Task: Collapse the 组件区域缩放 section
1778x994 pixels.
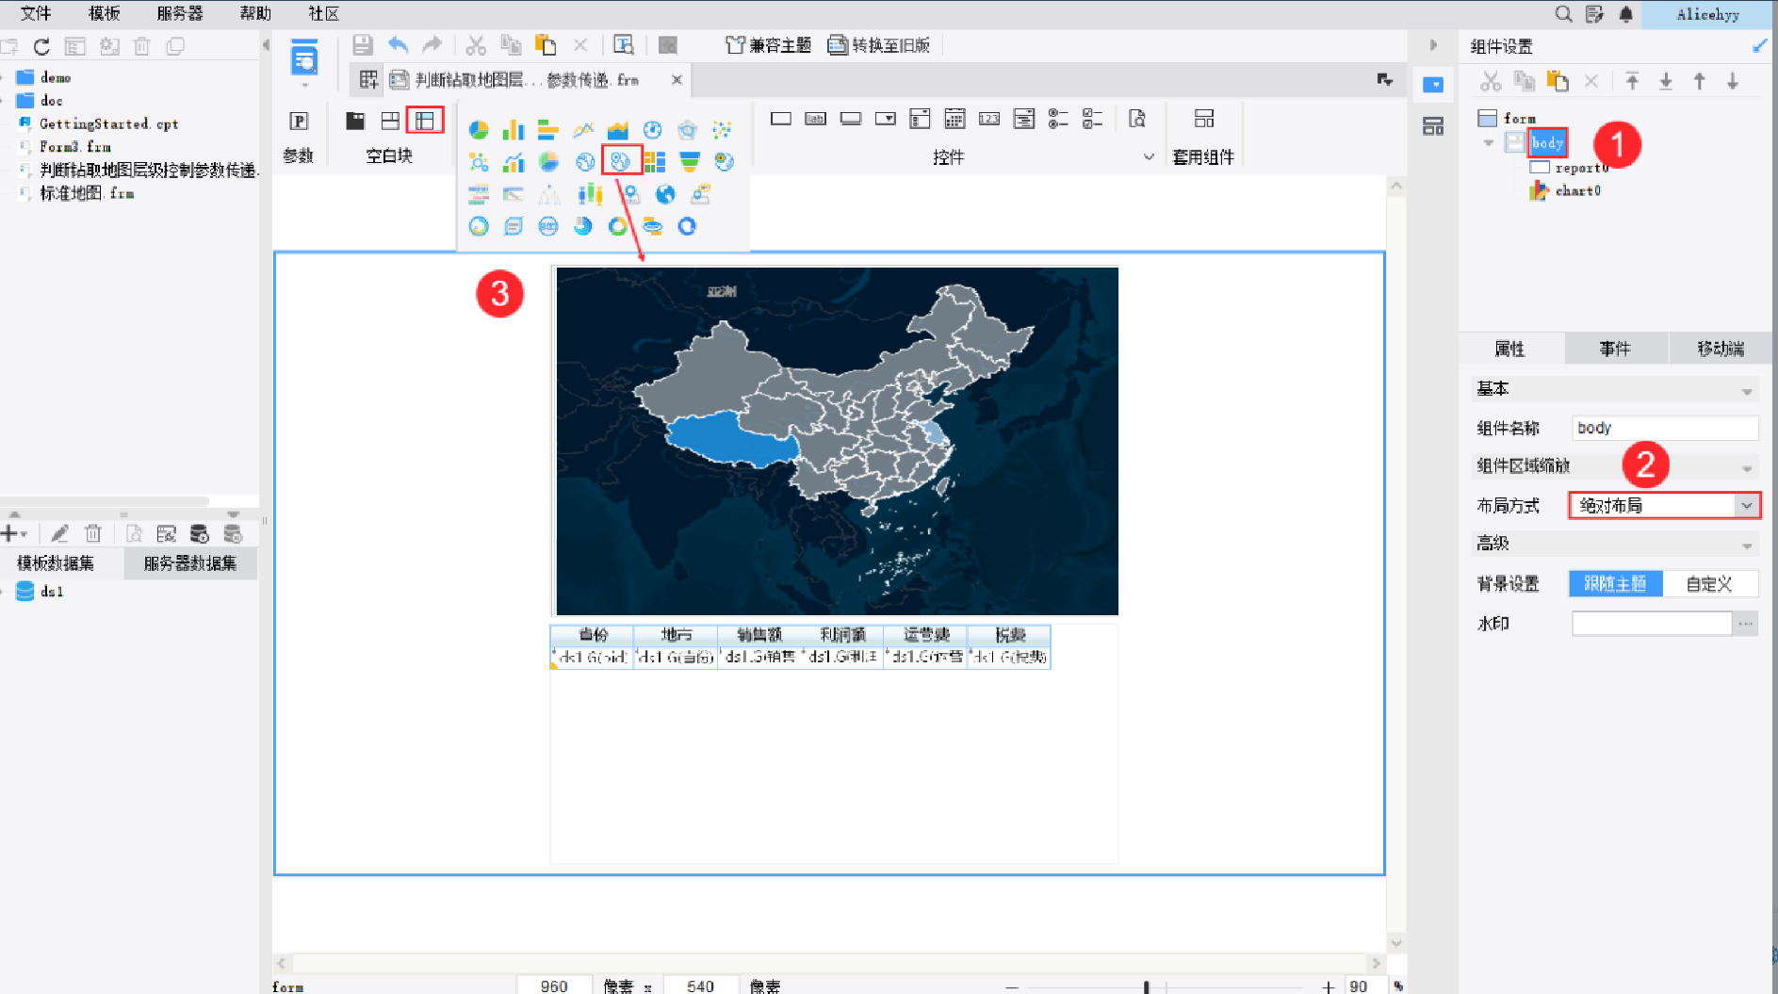Action: 1747,467
